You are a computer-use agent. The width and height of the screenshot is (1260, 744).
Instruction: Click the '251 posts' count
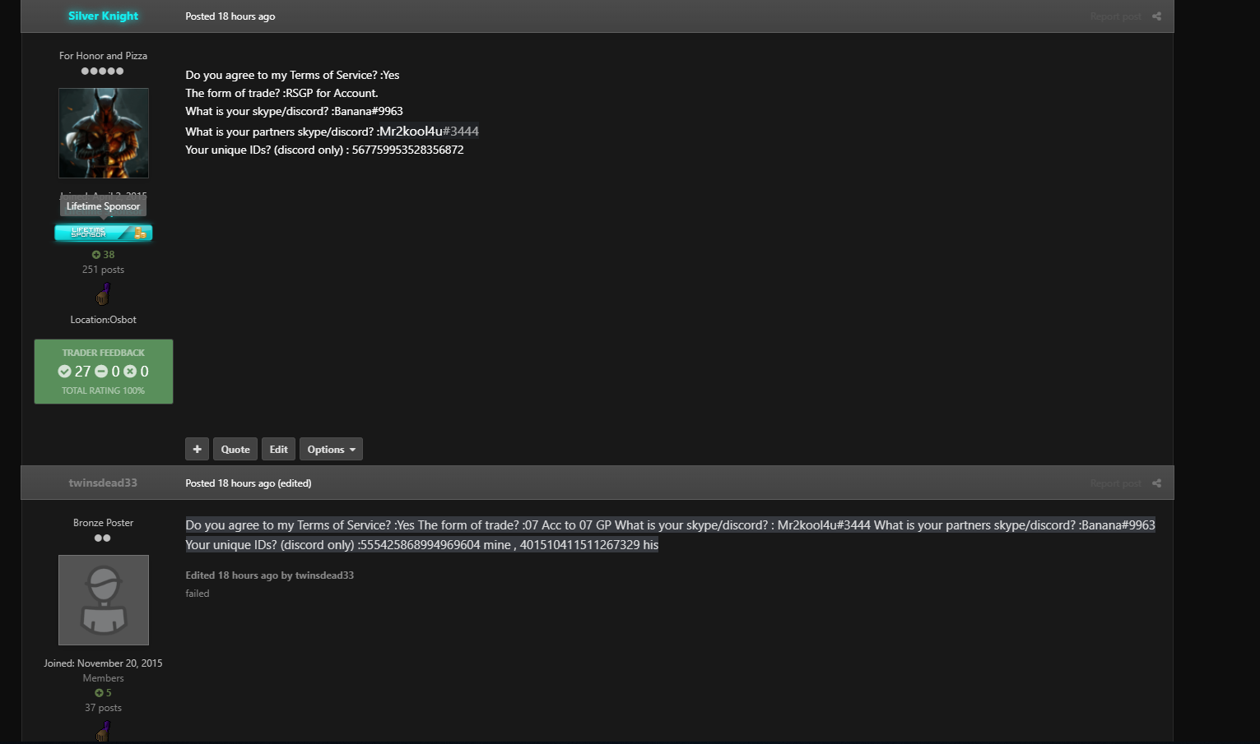tap(103, 270)
